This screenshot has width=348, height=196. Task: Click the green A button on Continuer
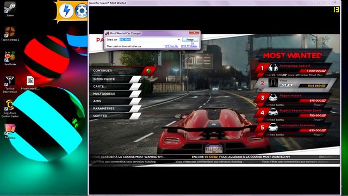pos(148,71)
